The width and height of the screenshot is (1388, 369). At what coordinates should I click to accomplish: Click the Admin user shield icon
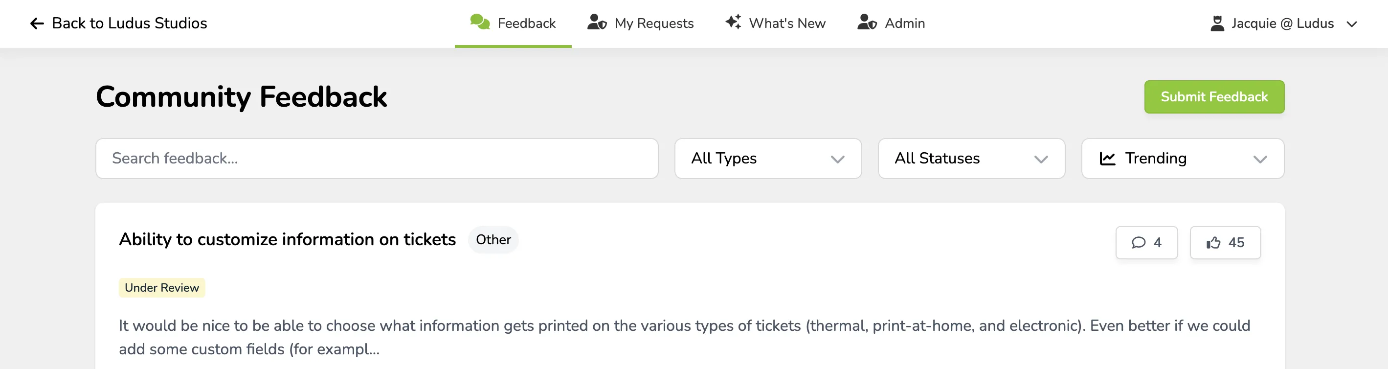(867, 22)
